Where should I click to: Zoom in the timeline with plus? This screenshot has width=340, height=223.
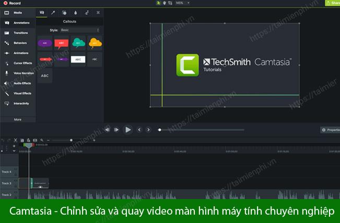click(x=94, y=140)
